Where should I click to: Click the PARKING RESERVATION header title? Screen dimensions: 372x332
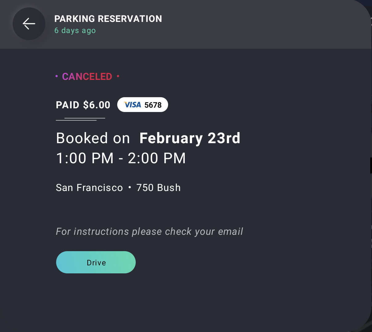[x=108, y=19]
